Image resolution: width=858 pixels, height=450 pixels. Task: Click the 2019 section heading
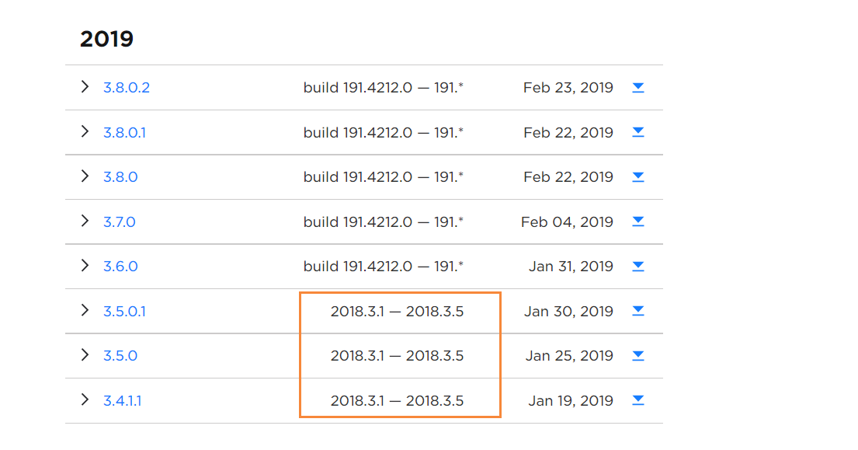(107, 39)
